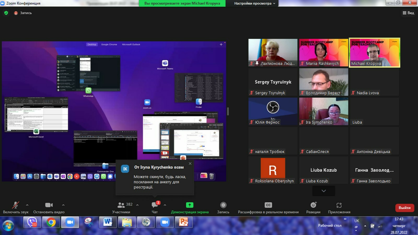Select Michael Kropyva's video thumbnail

click(374, 53)
